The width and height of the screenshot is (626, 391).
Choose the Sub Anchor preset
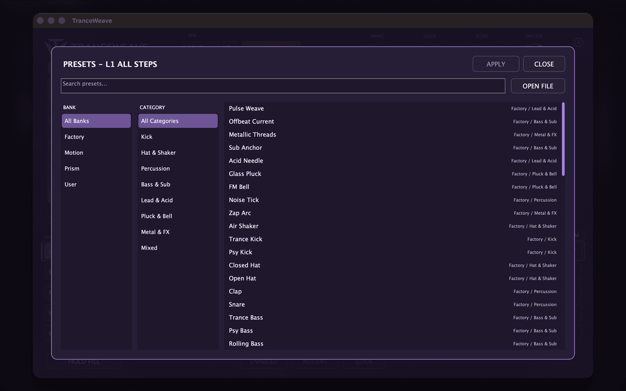pyautogui.click(x=393, y=148)
